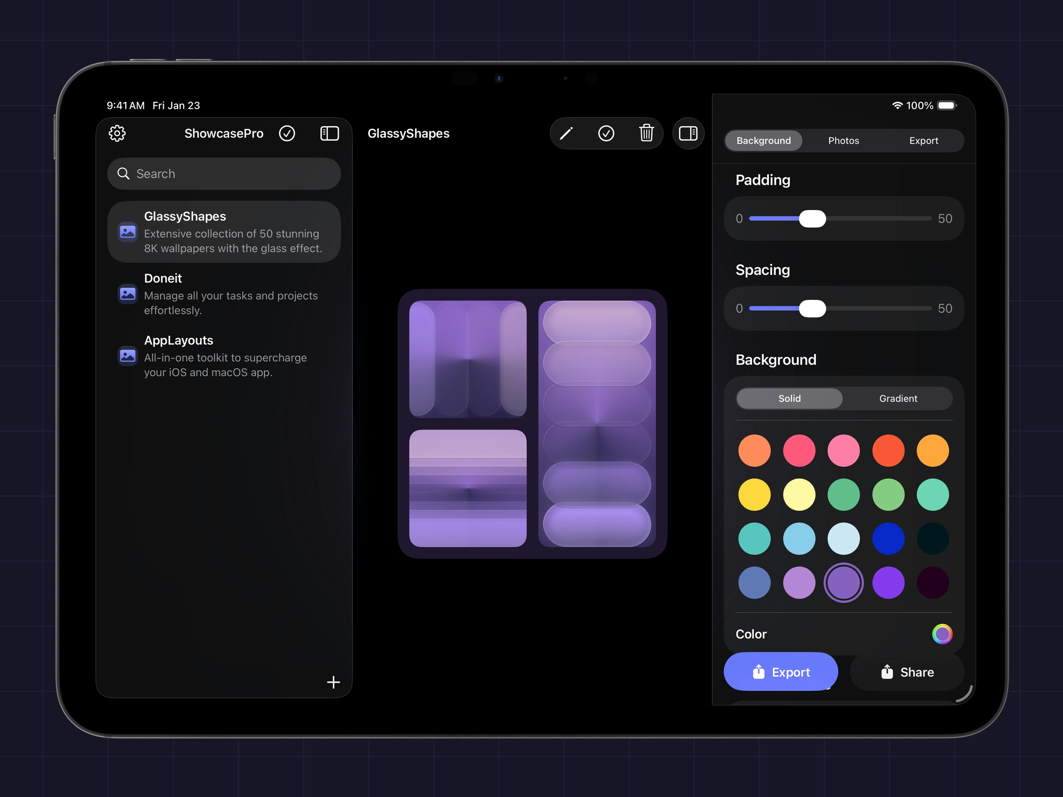Open the Export tab in the inspector

click(923, 140)
